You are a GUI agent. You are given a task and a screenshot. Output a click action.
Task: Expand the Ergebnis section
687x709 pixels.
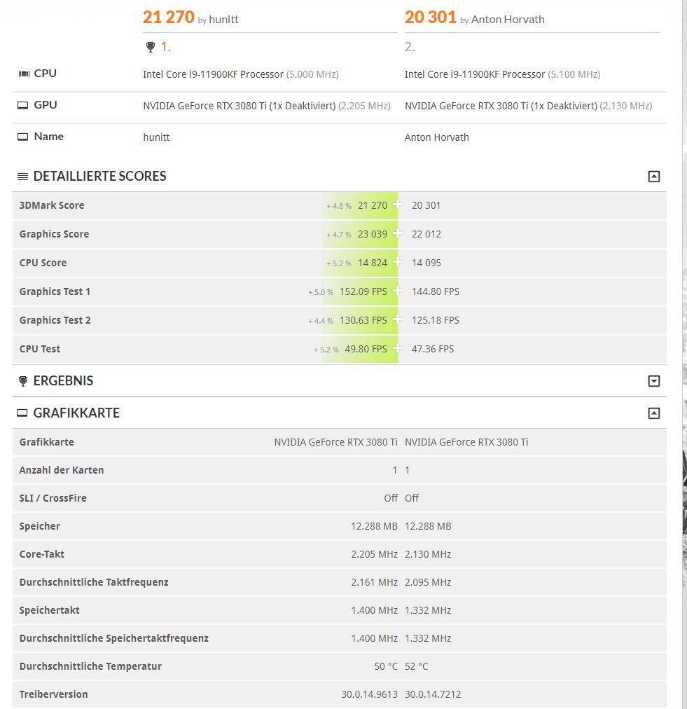[654, 381]
